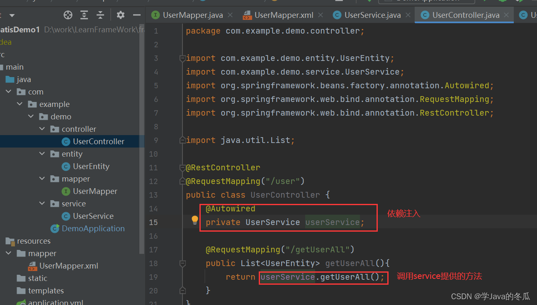Close the UserMapper.java tab
The height and width of the screenshot is (305, 537).
231,15
